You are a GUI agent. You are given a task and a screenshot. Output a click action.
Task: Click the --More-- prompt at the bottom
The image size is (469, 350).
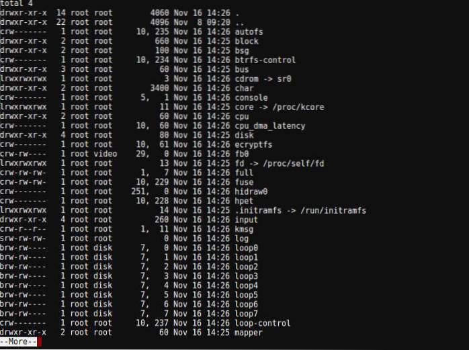(19, 341)
